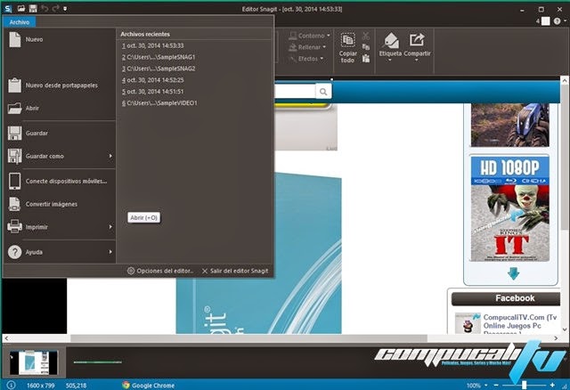Select Abrir in the Archivo menu

pyautogui.click(x=60, y=108)
